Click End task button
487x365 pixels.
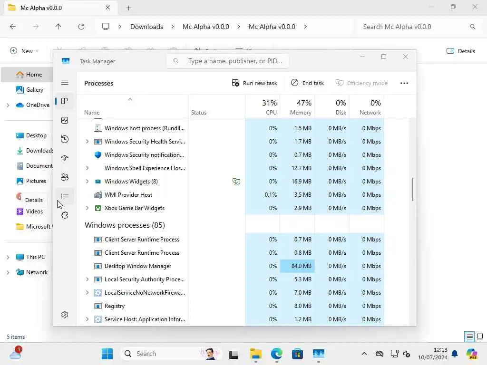pyautogui.click(x=308, y=83)
